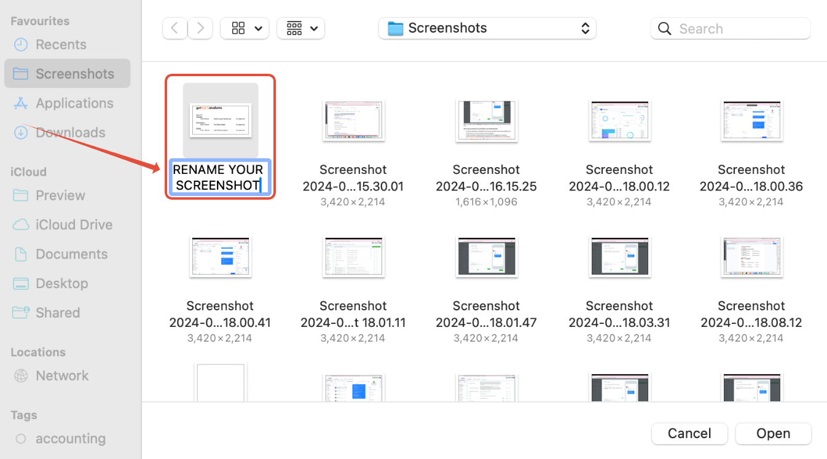Select thumbnail of Screenshot 2024-0…18.00.12

(619, 120)
